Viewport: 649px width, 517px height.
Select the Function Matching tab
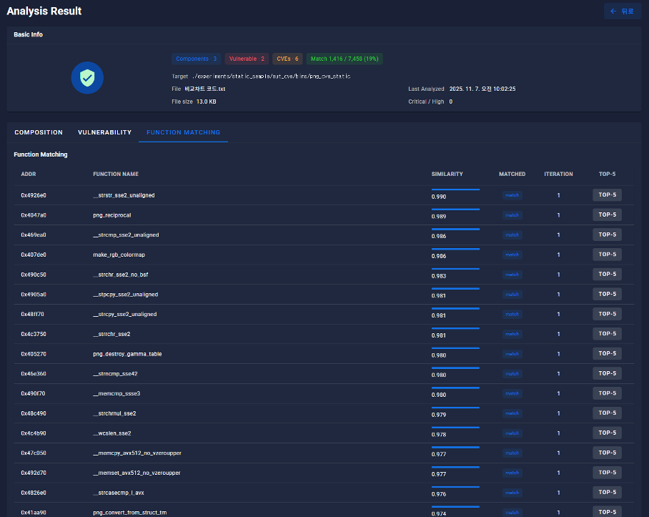[x=183, y=132]
